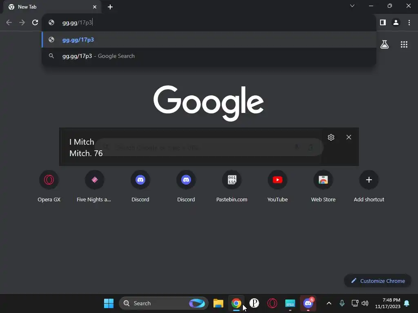The image size is (418, 313).
Task: Open a new tab with plus button
Action: tap(110, 7)
